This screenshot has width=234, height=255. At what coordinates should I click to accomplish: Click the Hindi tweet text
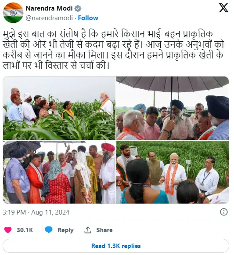click(113, 49)
